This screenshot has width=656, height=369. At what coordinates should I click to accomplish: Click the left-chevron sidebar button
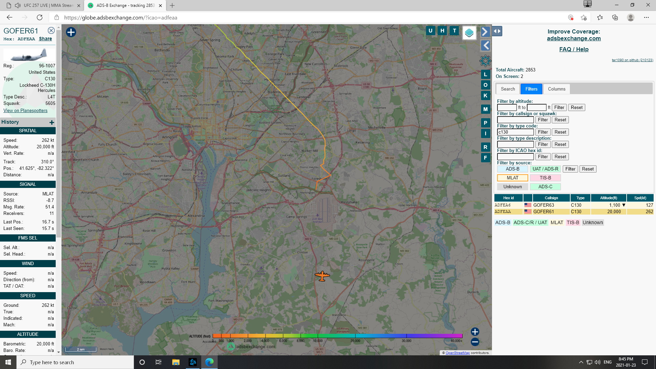point(485,45)
